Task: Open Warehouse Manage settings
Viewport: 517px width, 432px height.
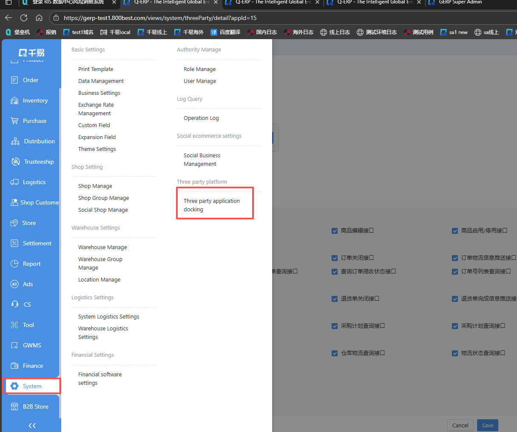Action: point(102,247)
